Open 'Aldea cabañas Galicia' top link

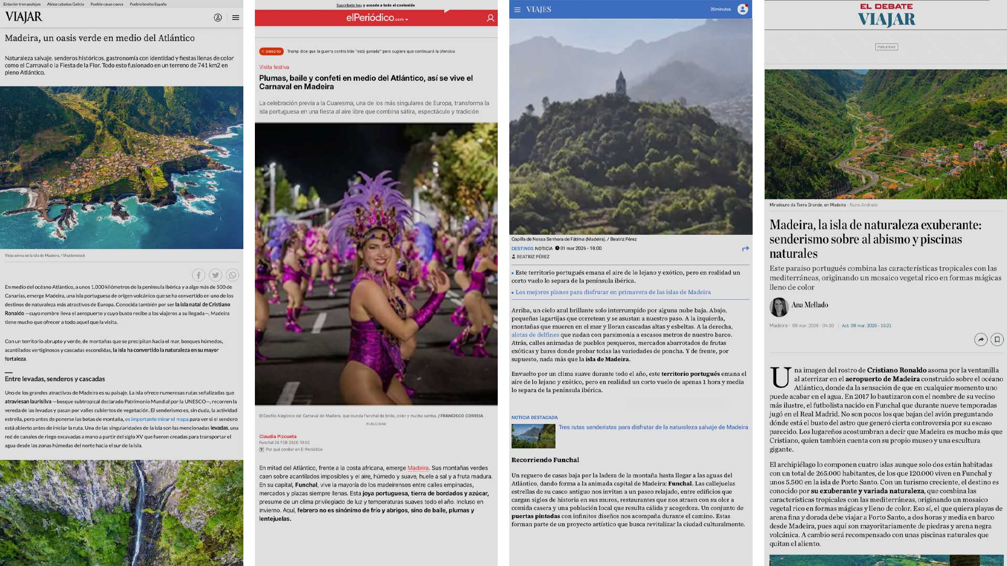point(66,4)
